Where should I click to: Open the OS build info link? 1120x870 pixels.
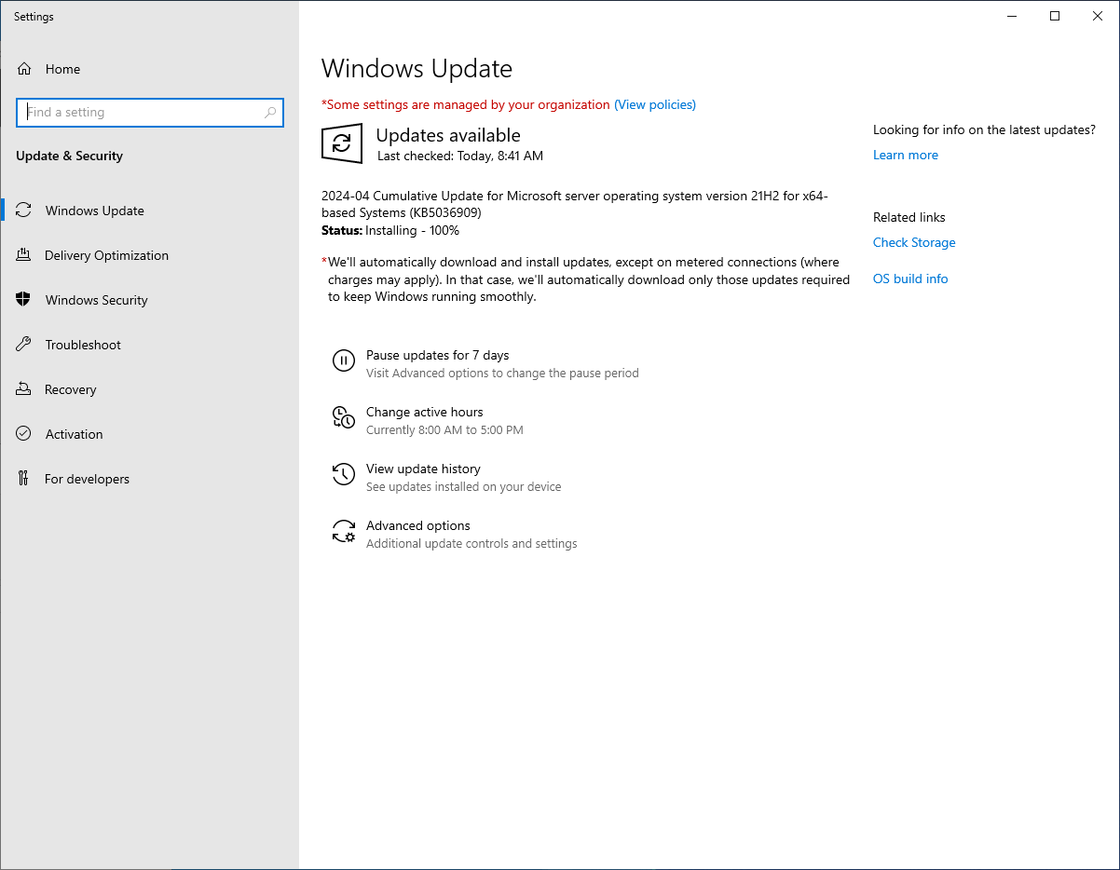coord(910,279)
